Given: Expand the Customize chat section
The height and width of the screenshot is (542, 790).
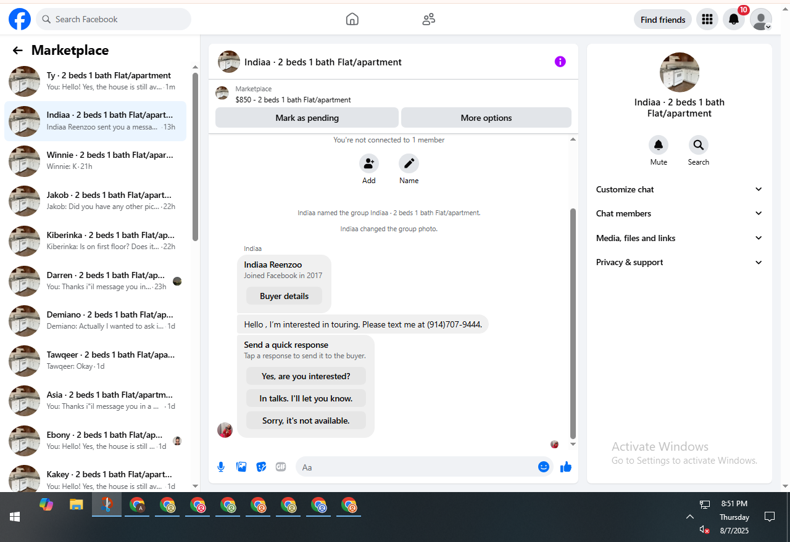Looking at the screenshot, I should point(680,189).
